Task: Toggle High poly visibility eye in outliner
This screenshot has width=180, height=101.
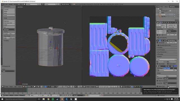Action: (175, 16)
